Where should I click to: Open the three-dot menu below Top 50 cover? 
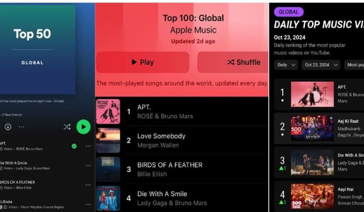click(22, 127)
